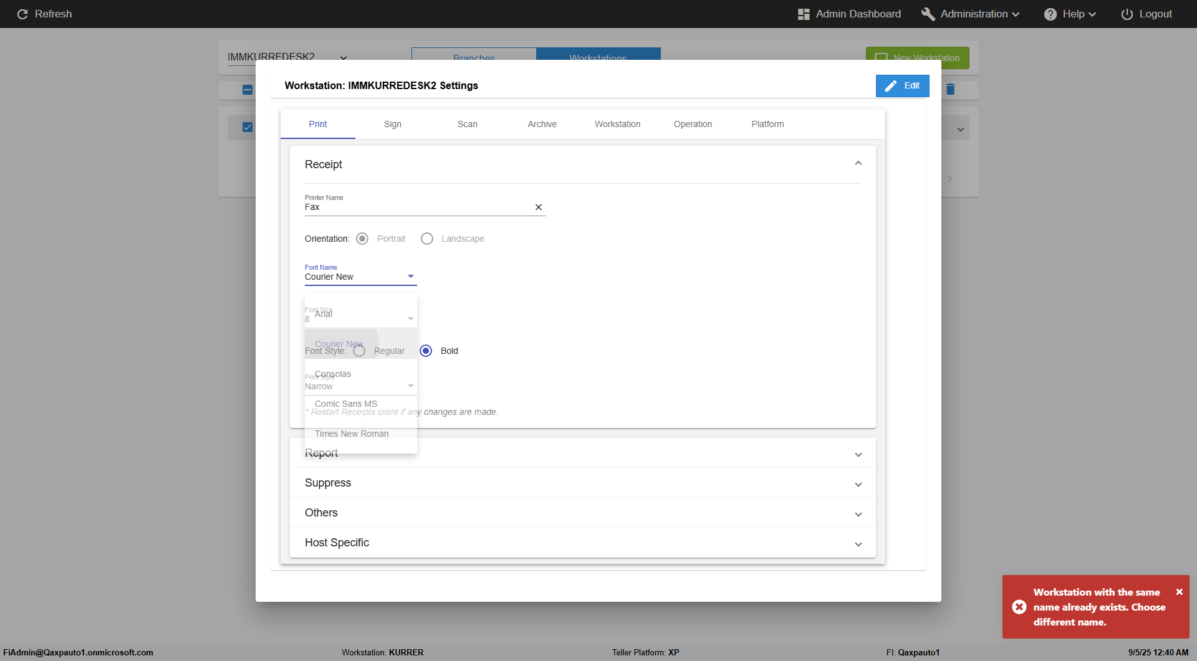Click the New Workstation button
The image size is (1197, 661).
917,57
